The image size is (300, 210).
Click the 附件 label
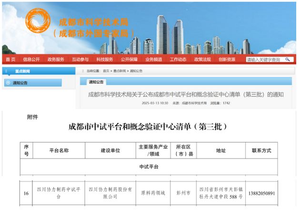click(32, 117)
